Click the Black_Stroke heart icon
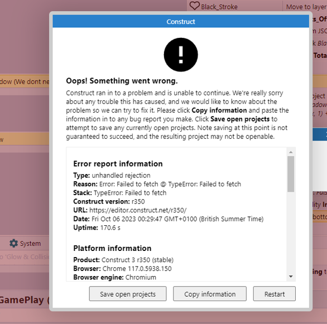Image resolution: width=327 pixels, height=324 pixels. pos(195,6)
